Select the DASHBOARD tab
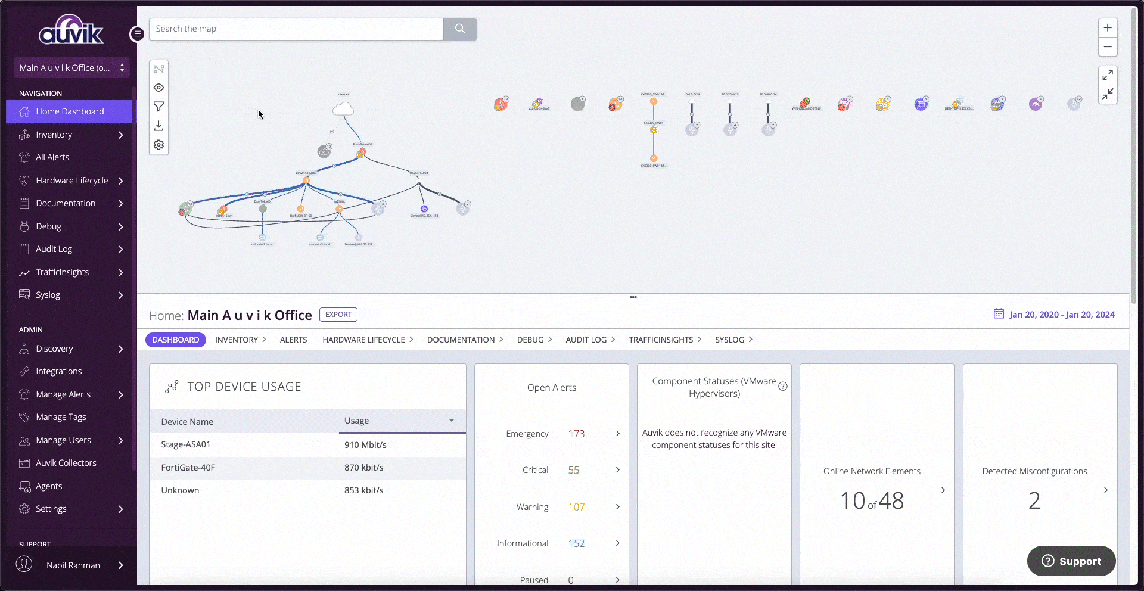 coord(176,340)
